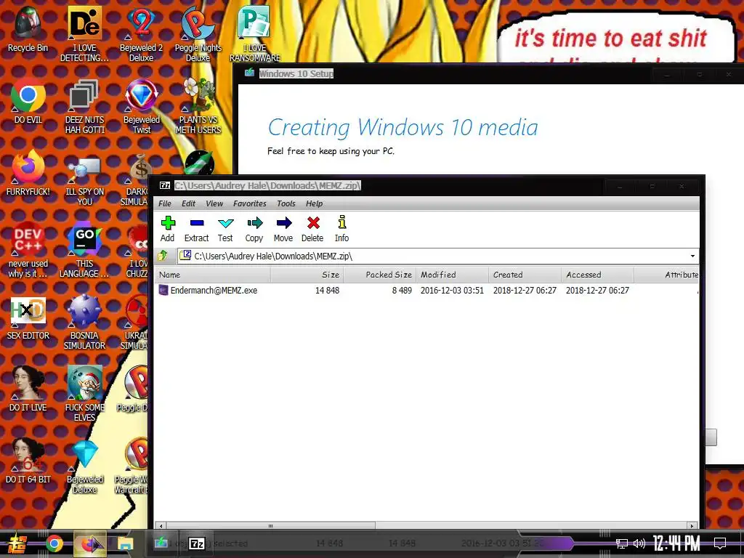Open the Info toolbar icon
The image size is (744, 558).
pyautogui.click(x=341, y=229)
